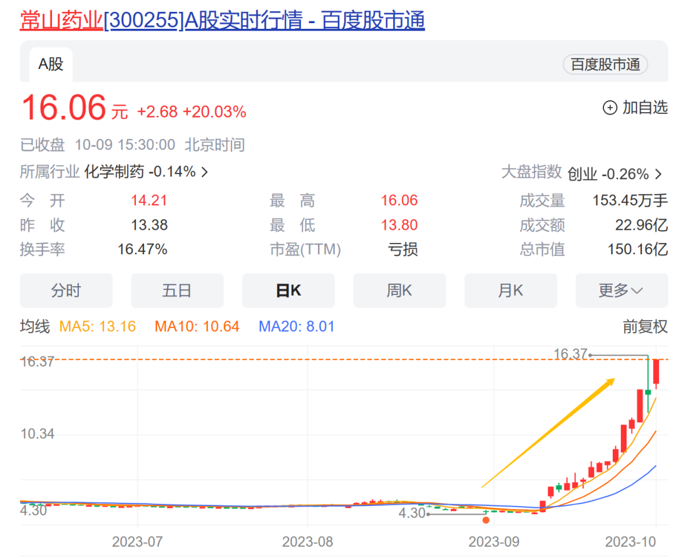Open the 更多 dropdown
The height and width of the screenshot is (558, 676).
pos(622,290)
